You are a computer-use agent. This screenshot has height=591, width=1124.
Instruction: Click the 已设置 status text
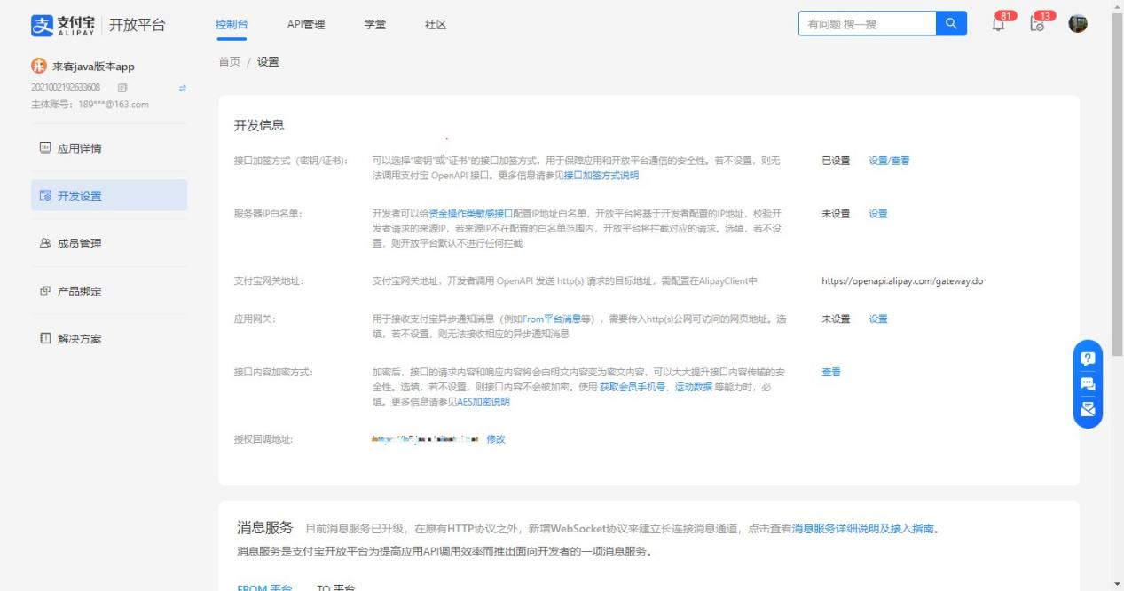click(x=836, y=161)
